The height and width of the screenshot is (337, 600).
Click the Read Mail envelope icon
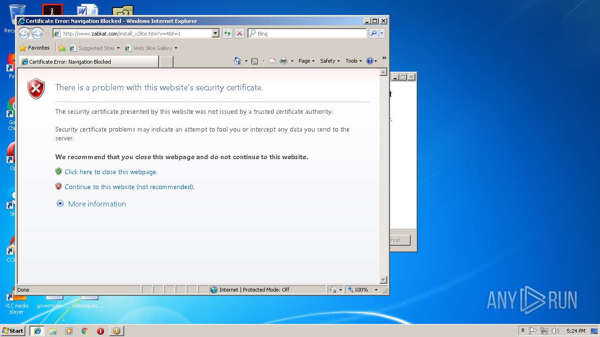click(x=272, y=61)
